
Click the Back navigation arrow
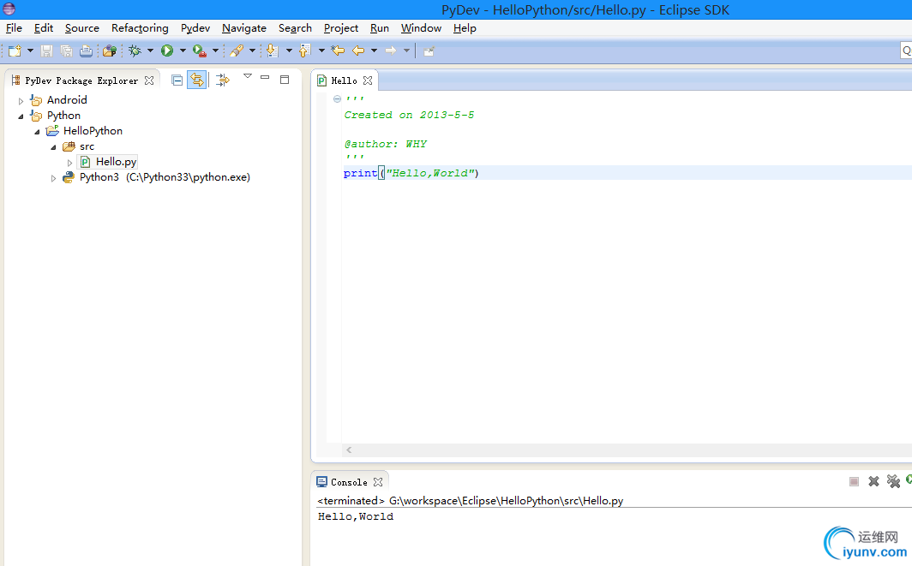[x=358, y=51]
